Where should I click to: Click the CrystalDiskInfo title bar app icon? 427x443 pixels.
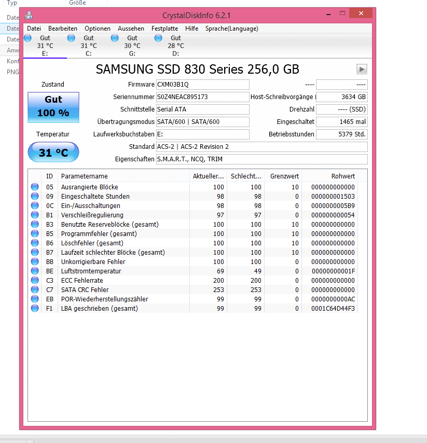click(28, 15)
